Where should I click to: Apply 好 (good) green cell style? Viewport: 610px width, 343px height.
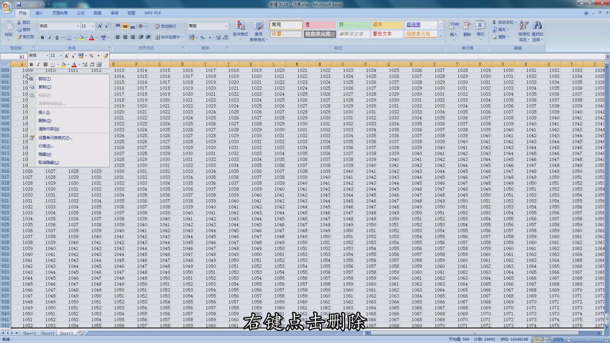[354, 25]
